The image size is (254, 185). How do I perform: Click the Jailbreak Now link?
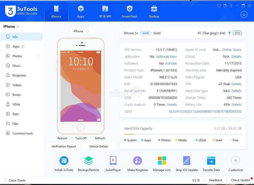pyautogui.click(x=166, y=56)
